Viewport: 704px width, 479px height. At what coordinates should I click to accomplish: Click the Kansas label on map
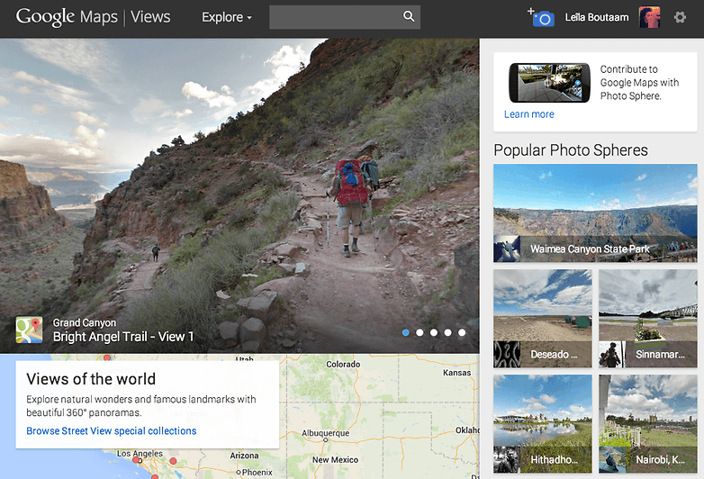(x=456, y=373)
